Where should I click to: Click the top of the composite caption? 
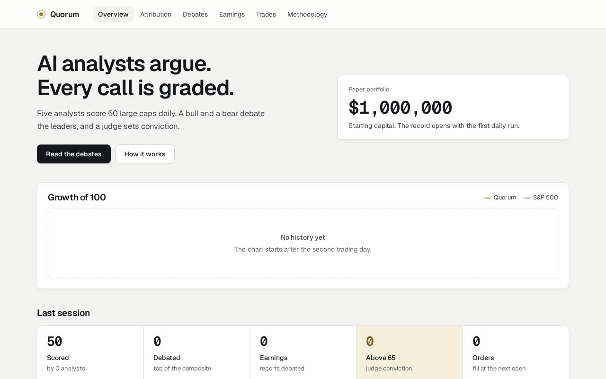point(182,369)
